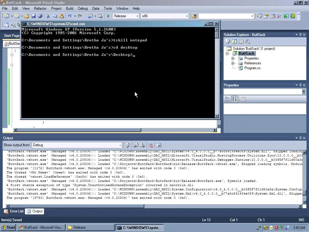Toggle Categorized view in Properties panel
The width and height of the screenshot is (309, 232).
click(228, 99)
